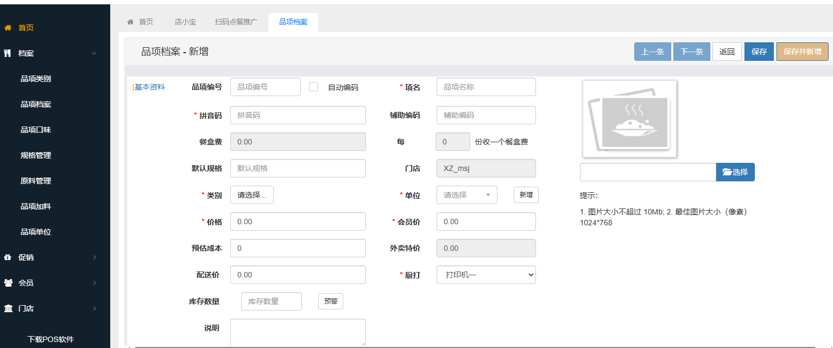Click the house icon in 首页 tab
This screenshot has width=833, height=348.
(x=130, y=22)
